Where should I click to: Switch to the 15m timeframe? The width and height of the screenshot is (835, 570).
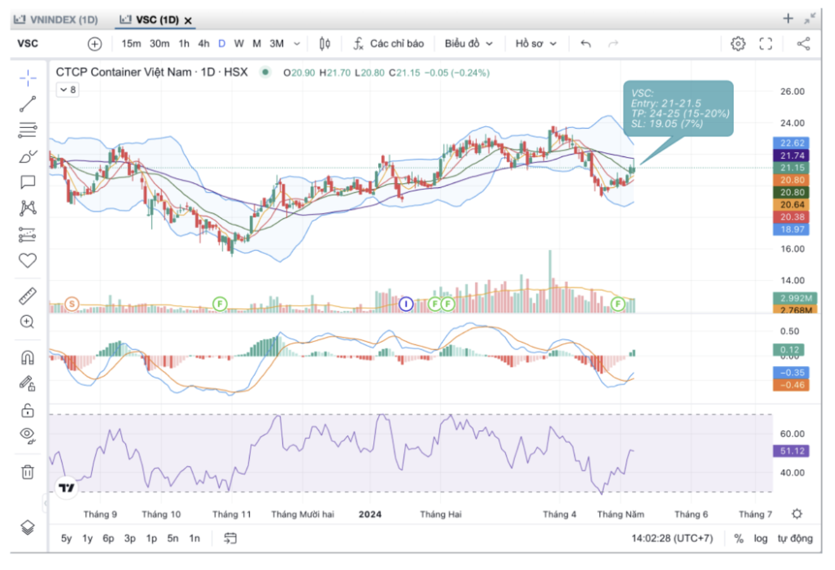tap(131, 44)
